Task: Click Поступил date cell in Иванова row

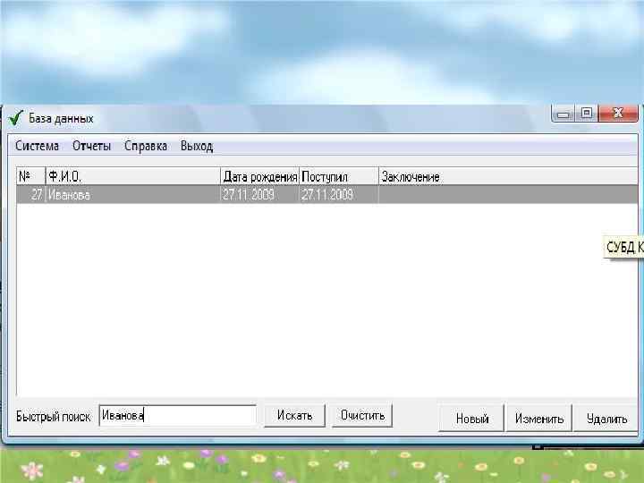Action: [x=339, y=194]
